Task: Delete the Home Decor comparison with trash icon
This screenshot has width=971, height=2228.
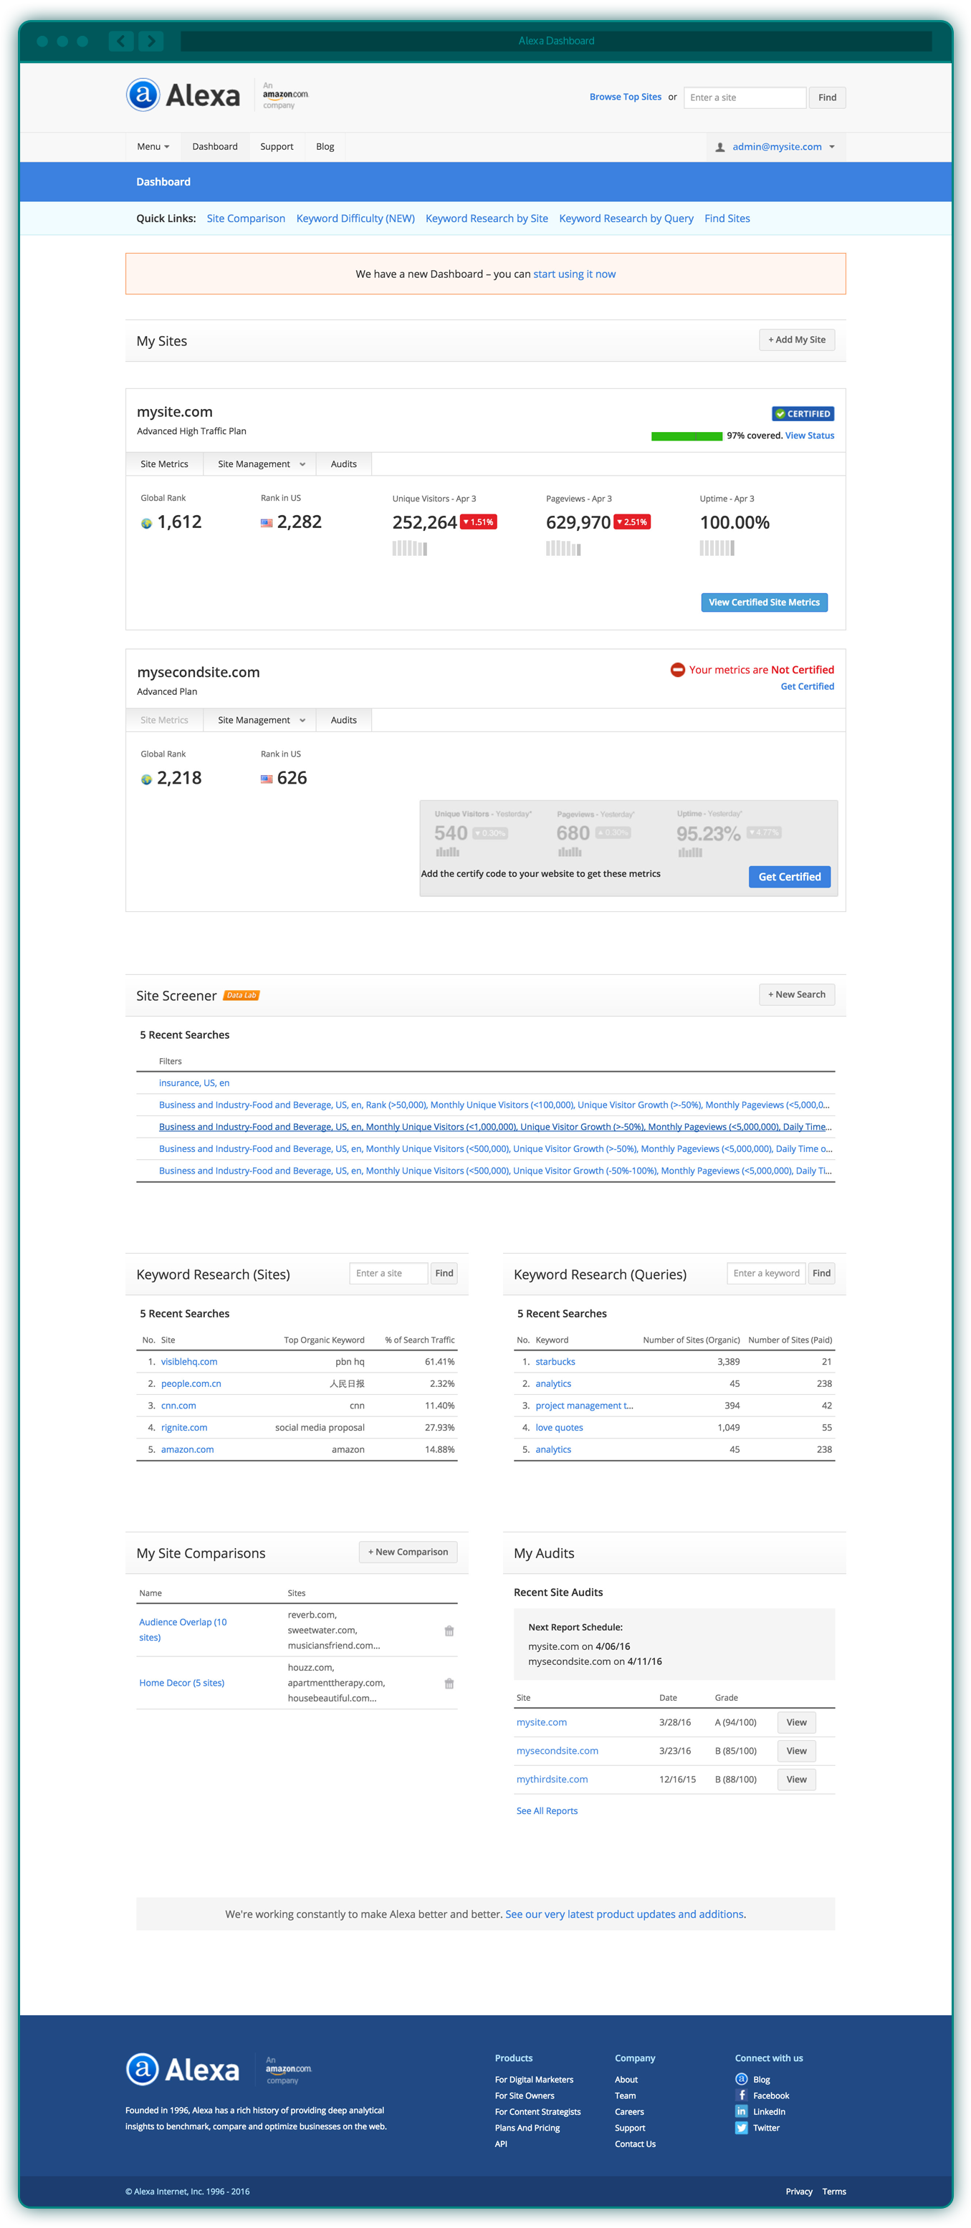Action: (x=449, y=1683)
